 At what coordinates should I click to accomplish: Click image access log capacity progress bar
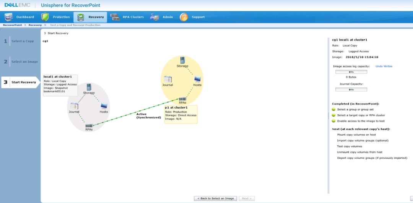click(351, 71)
